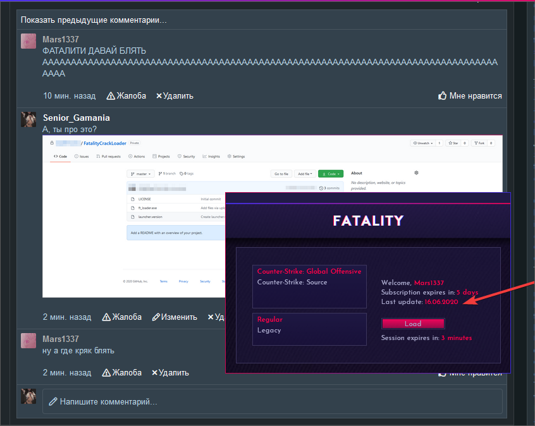Open Insights tab in GitHub screenshot
Screen dimensions: 535x426
coord(211,156)
